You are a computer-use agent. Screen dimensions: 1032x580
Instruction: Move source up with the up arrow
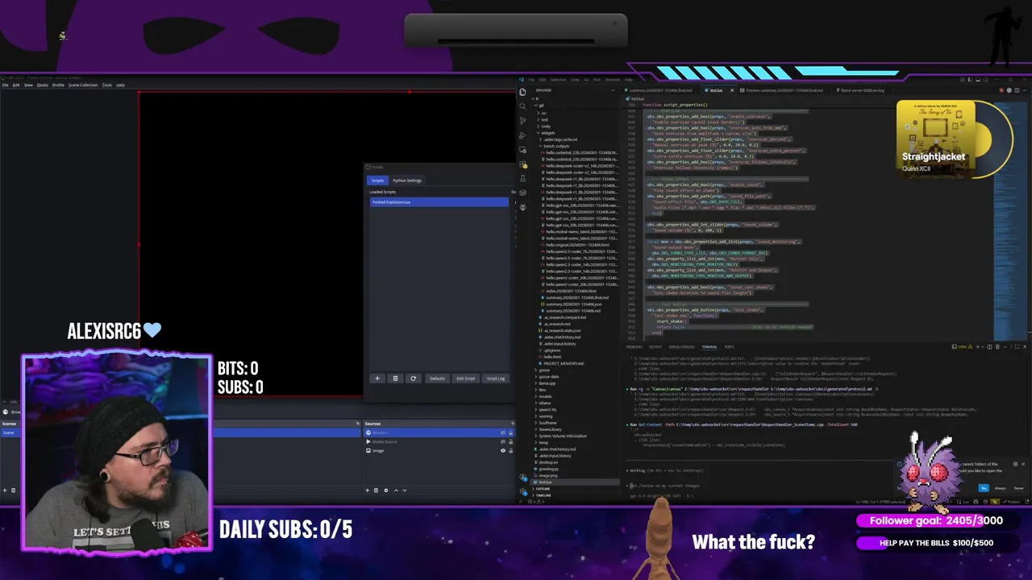pyautogui.click(x=395, y=490)
